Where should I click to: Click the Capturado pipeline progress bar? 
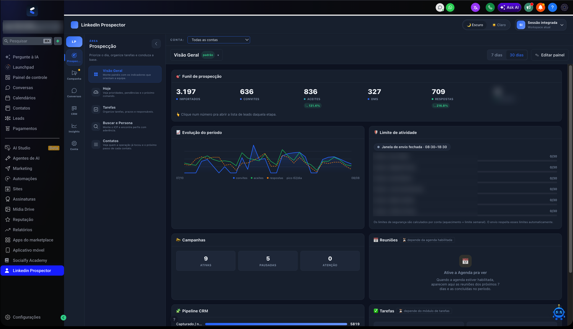tap(276, 324)
